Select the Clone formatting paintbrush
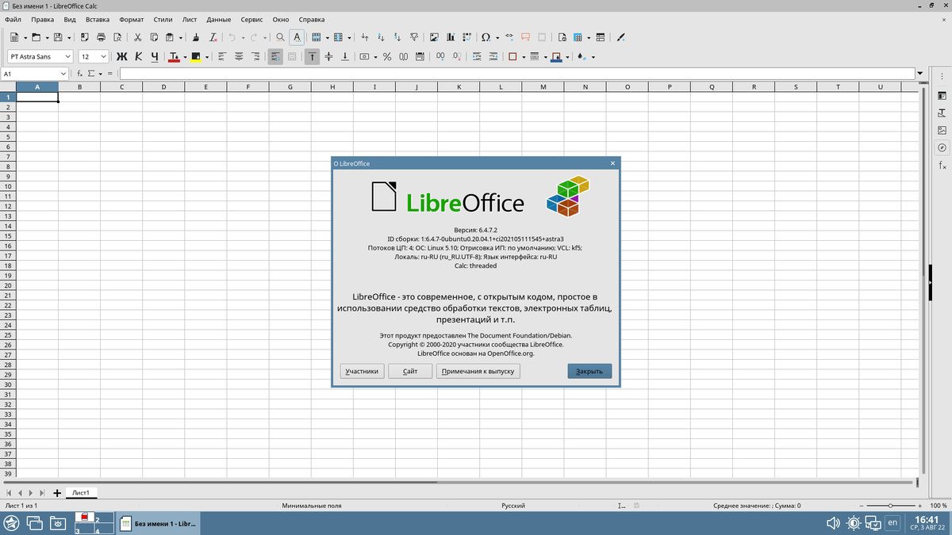The image size is (952, 535). (196, 37)
